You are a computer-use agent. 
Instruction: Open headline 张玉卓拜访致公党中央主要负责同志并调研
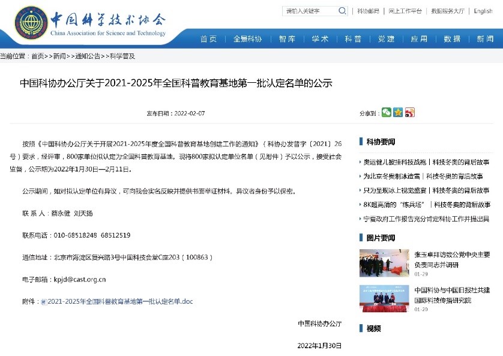pos(452,260)
